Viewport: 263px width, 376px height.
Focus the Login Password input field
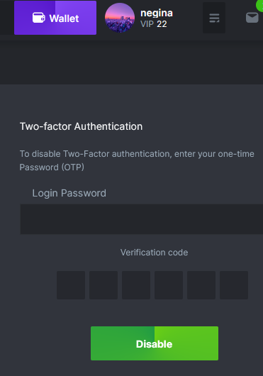(142, 219)
